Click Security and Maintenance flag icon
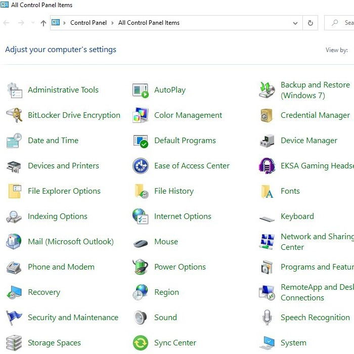The height and width of the screenshot is (354, 354). [x=14, y=318]
